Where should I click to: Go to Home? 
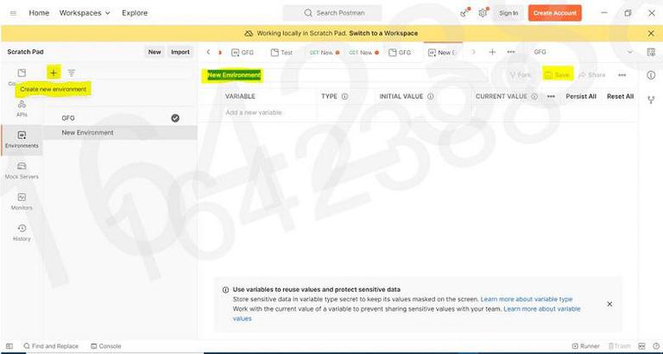point(39,13)
